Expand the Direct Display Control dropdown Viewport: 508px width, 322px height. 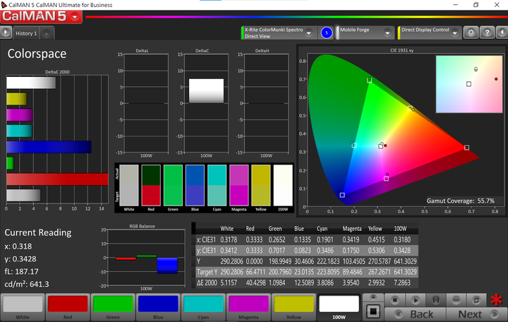pyautogui.click(x=455, y=32)
